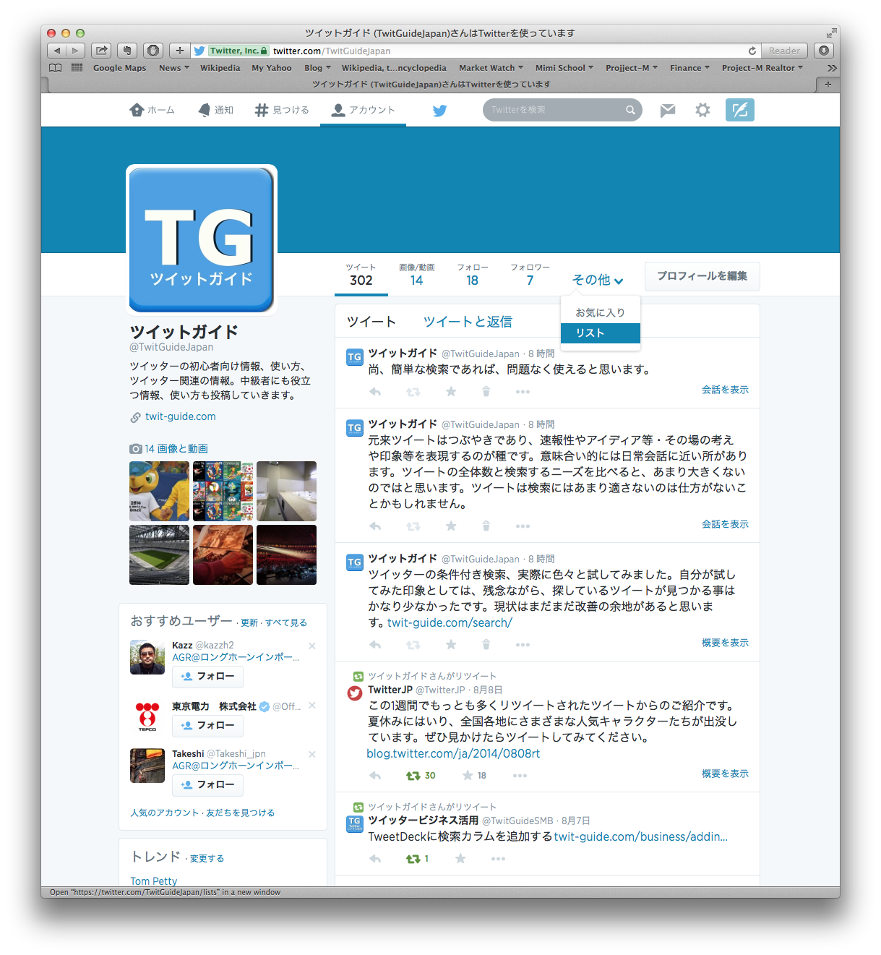Open the Top Sites grid icon
The width and height of the screenshot is (881, 955).
77,68
